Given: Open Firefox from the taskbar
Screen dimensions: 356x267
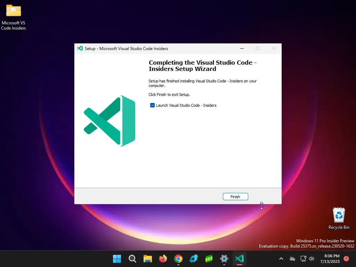Looking at the screenshot, I should 163,259.
